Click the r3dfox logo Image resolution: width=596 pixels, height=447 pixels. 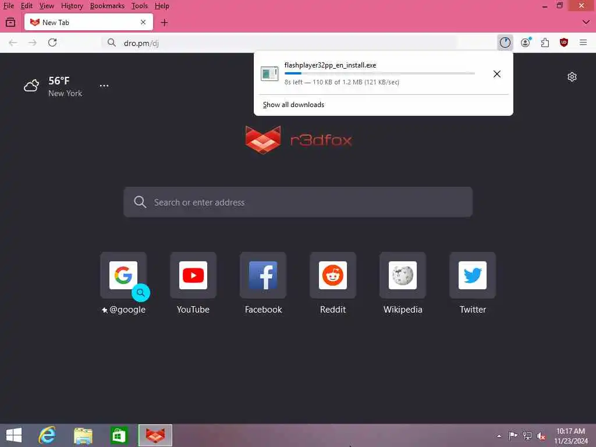[x=299, y=140]
